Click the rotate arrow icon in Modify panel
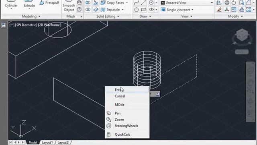 click(234, 2)
